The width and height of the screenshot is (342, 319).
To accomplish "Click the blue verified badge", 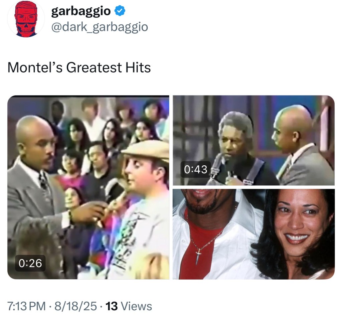I will (x=120, y=11).
